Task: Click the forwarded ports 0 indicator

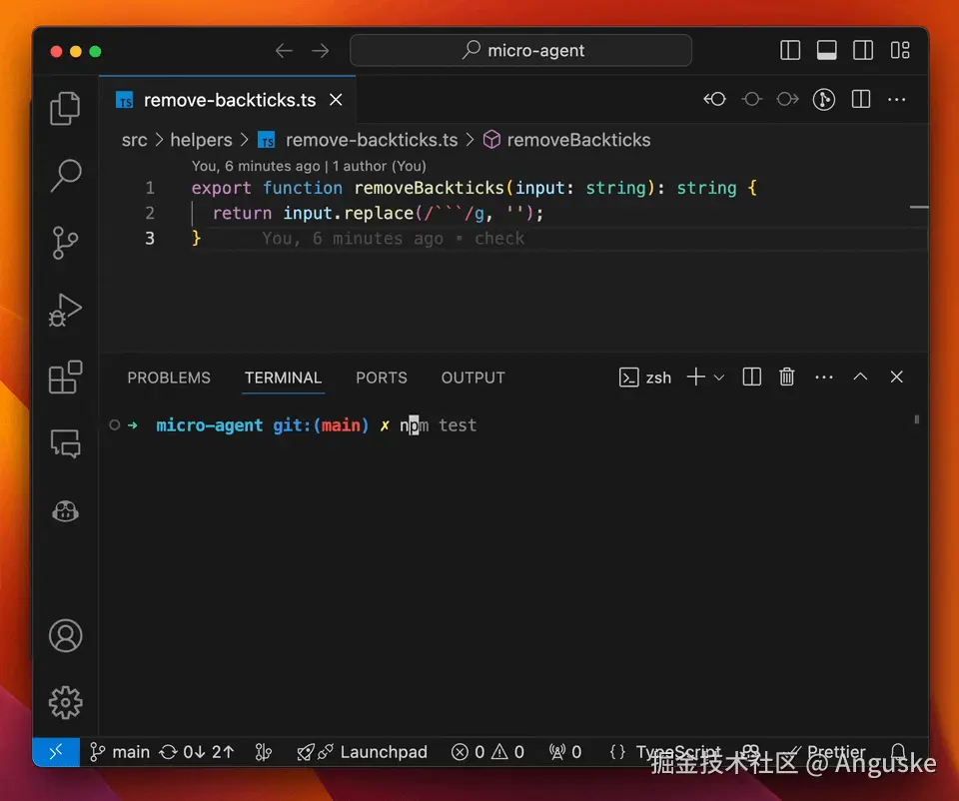Action: [x=565, y=752]
